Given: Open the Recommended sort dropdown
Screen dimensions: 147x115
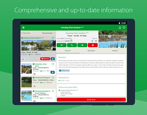Looking at the screenshot, I should pyautogui.click(x=49, y=33).
